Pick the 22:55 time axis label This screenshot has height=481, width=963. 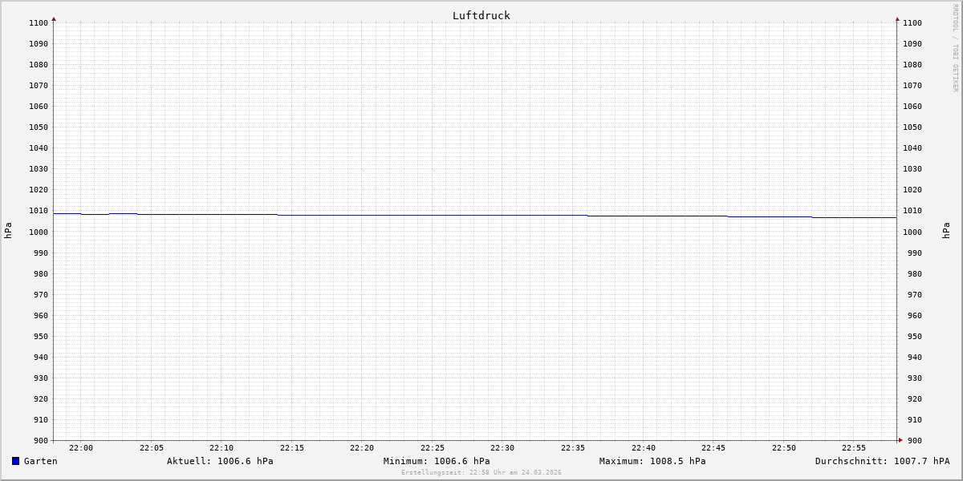(x=854, y=448)
